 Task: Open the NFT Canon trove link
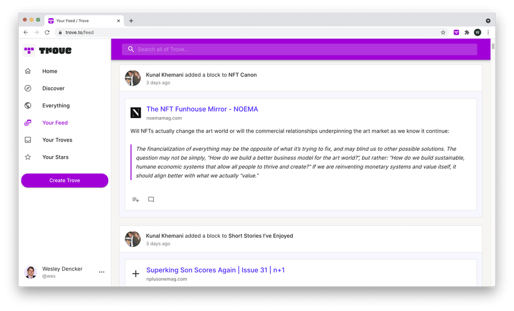pyautogui.click(x=242, y=75)
